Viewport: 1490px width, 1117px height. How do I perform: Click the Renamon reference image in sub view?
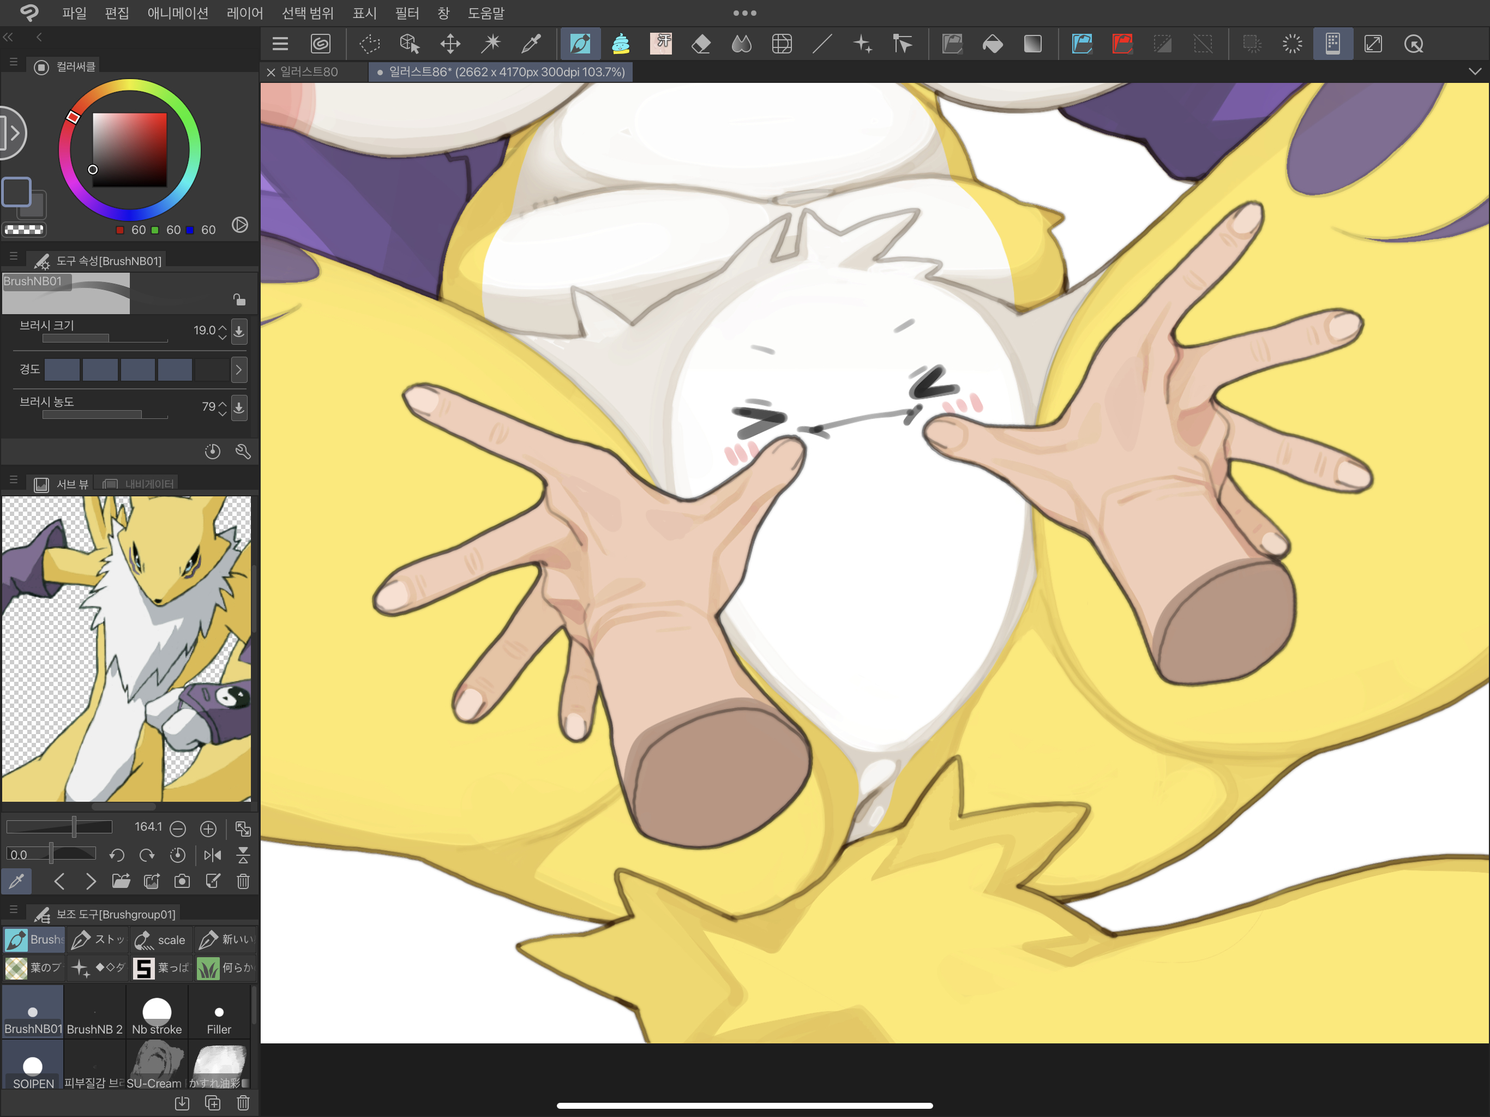pos(126,648)
